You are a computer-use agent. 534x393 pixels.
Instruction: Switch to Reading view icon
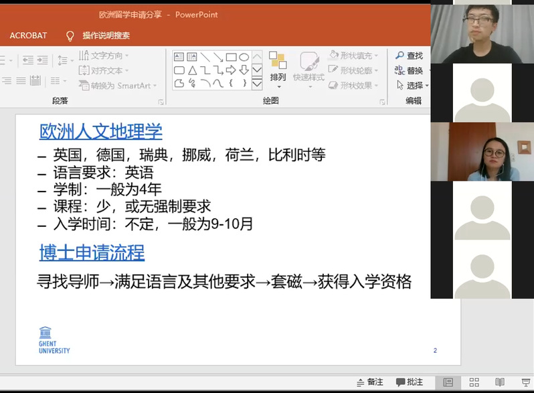498,382
